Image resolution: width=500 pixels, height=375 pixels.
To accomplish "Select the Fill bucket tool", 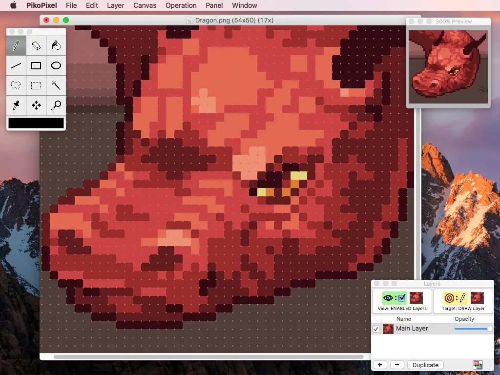I will click(x=56, y=45).
